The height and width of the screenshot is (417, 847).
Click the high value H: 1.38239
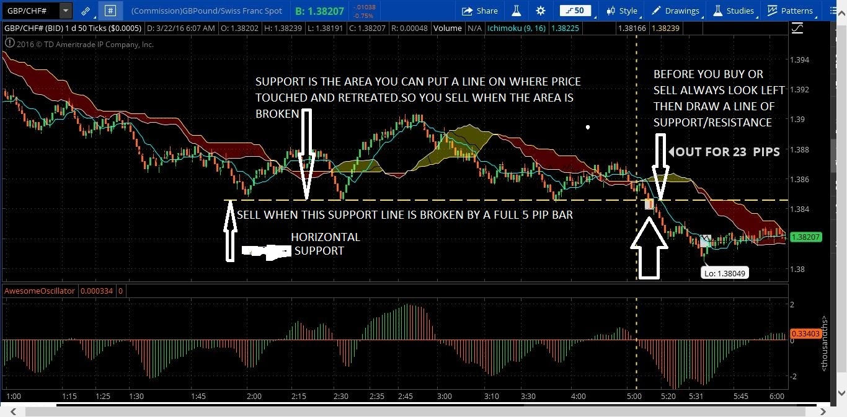pyautogui.click(x=283, y=29)
